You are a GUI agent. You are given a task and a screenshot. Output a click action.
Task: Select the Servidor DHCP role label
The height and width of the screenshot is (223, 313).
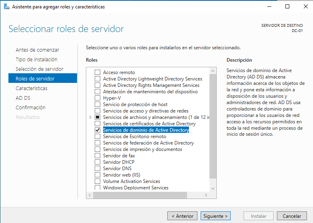pos(119,162)
